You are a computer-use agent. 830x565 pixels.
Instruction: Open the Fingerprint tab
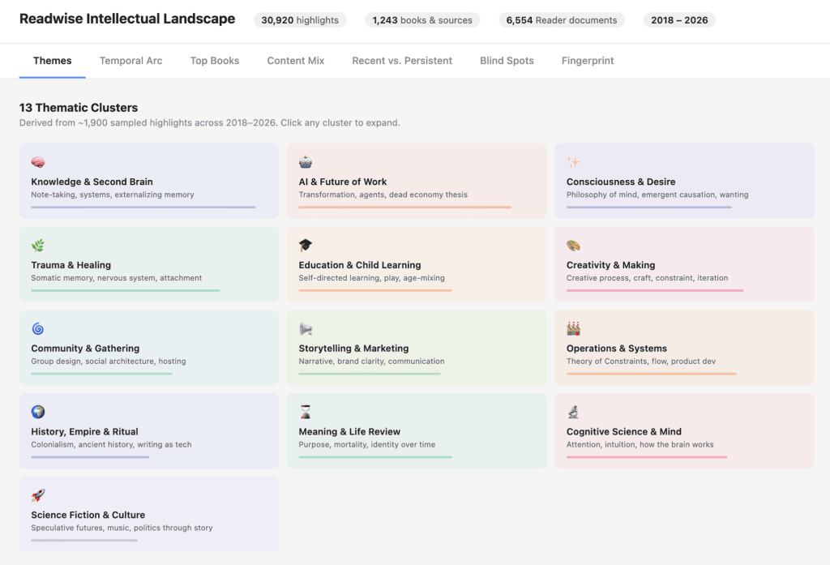coord(588,61)
